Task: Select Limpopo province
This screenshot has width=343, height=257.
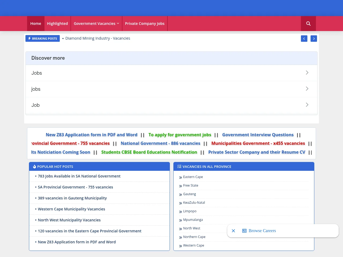Action: (190, 211)
